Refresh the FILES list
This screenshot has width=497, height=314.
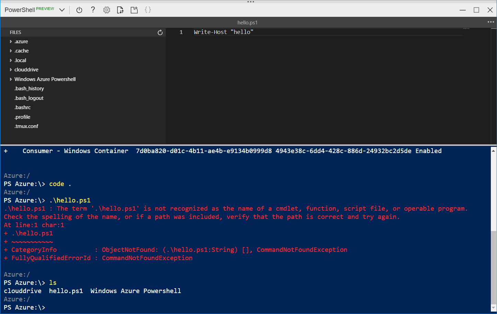(160, 32)
